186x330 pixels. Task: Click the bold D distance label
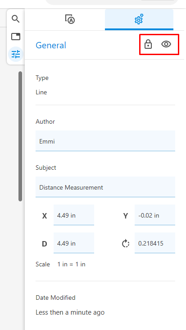pos(45,244)
